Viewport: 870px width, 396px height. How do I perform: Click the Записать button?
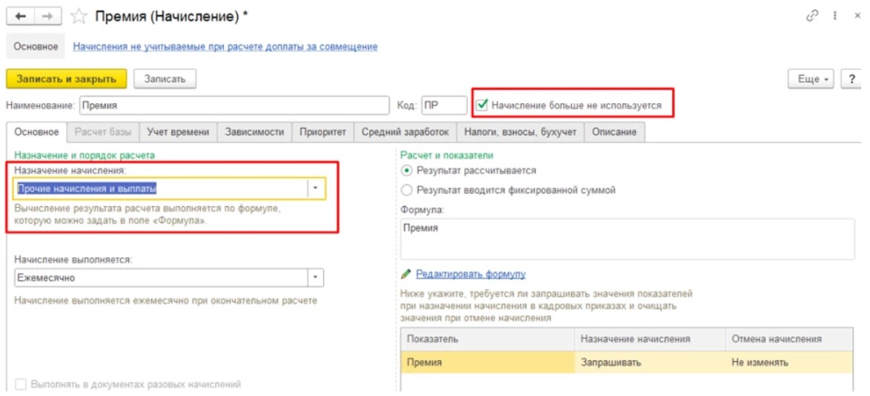point(165,79)
